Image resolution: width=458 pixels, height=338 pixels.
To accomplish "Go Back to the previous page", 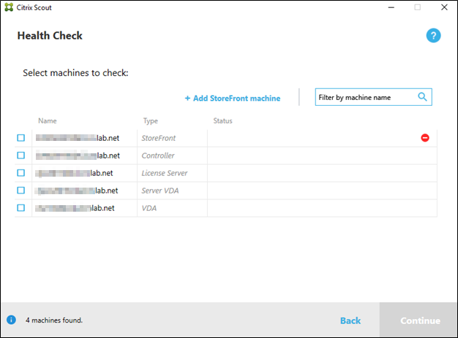I will (350, 320).
